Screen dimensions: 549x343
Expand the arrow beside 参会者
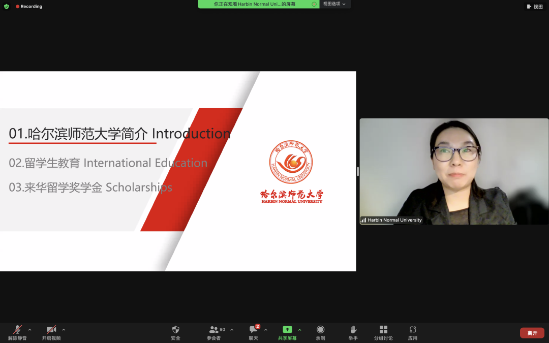click(x=232, y=330)
